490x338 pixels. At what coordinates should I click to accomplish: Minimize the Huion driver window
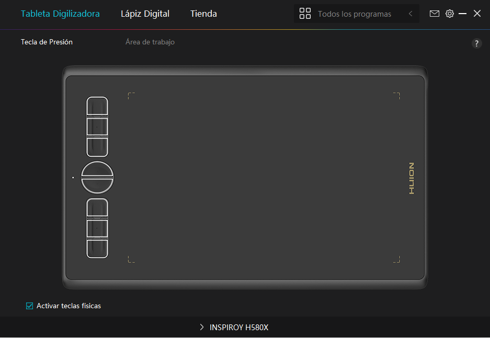click(x=462, y=14)
